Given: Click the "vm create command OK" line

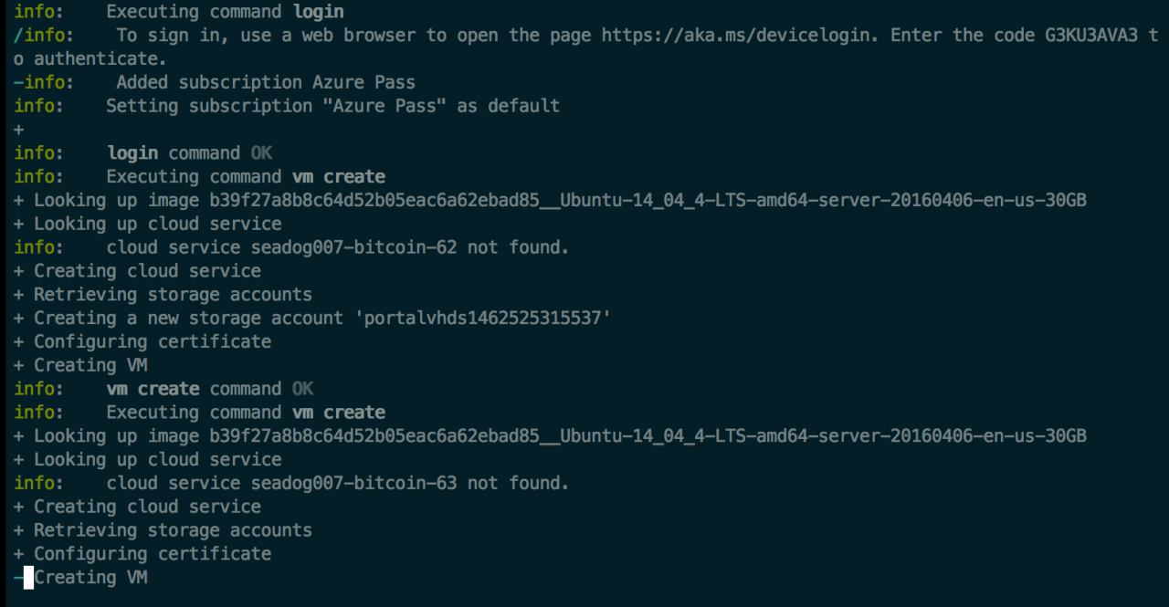Looking at the screenshot, I should 210,389.
